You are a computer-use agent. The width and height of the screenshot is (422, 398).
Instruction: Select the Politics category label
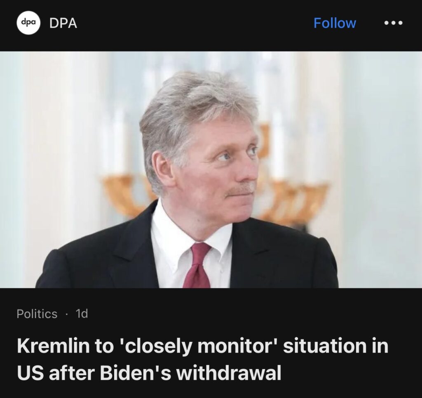coord(37,314)
